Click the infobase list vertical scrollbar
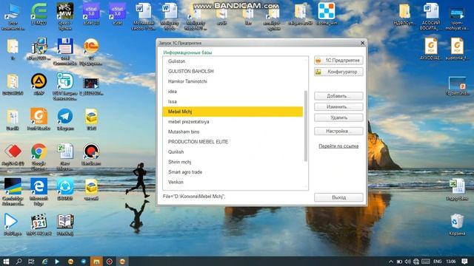 click(x=306, y=126)
